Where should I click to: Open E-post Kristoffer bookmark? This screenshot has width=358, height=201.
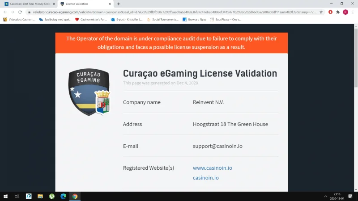point(127,20)
